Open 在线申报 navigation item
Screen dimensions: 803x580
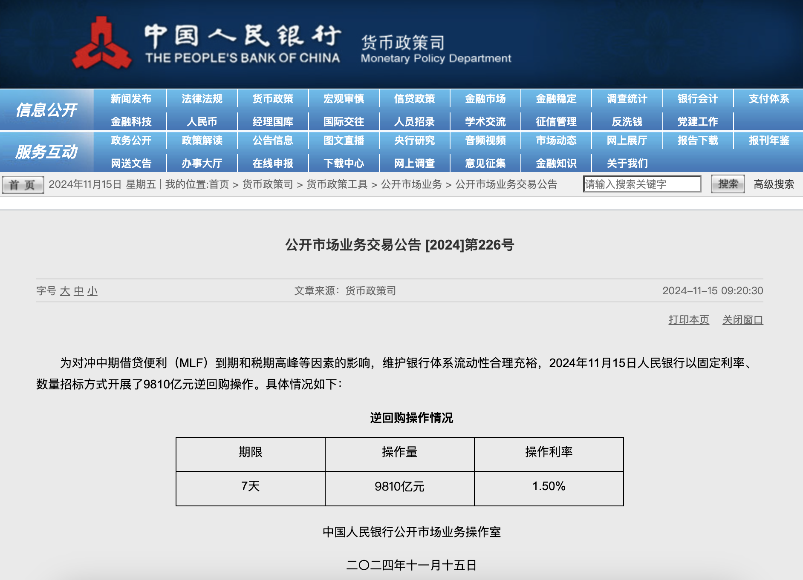273,164
